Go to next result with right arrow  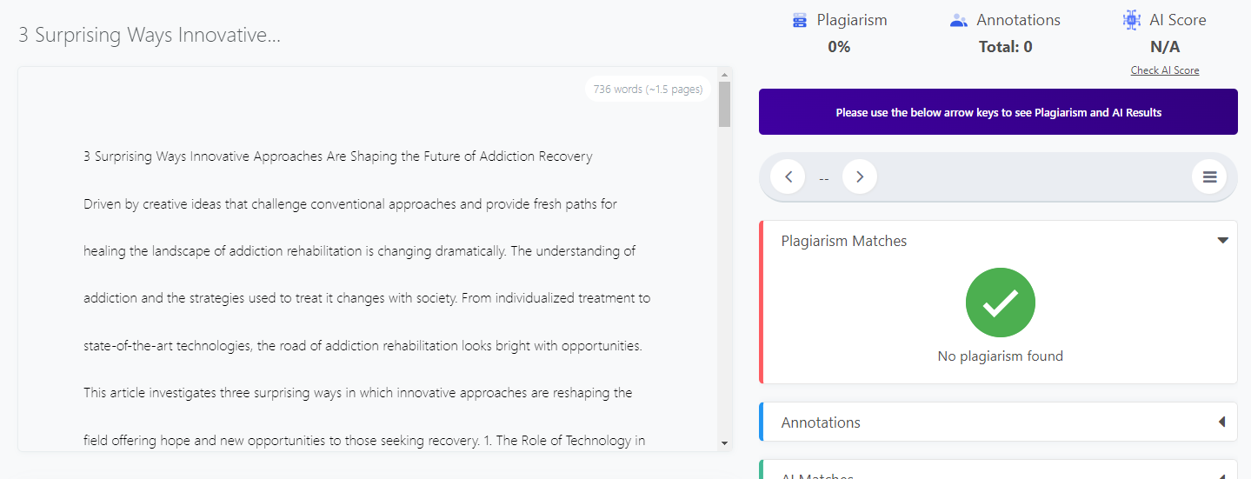(860, 177)
